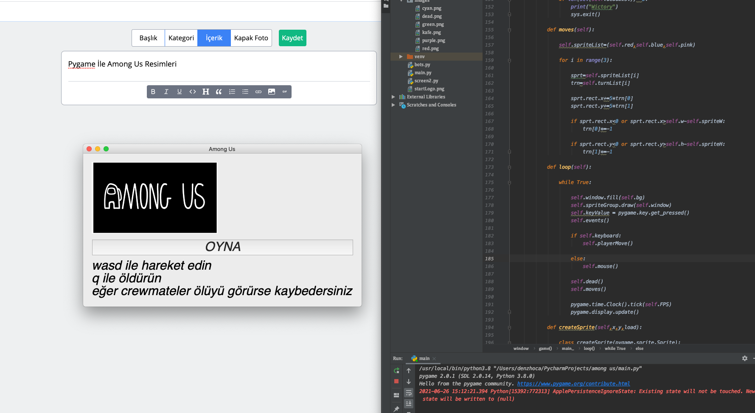
Task: Fold the def moves block at line 155
Action: 509,30
